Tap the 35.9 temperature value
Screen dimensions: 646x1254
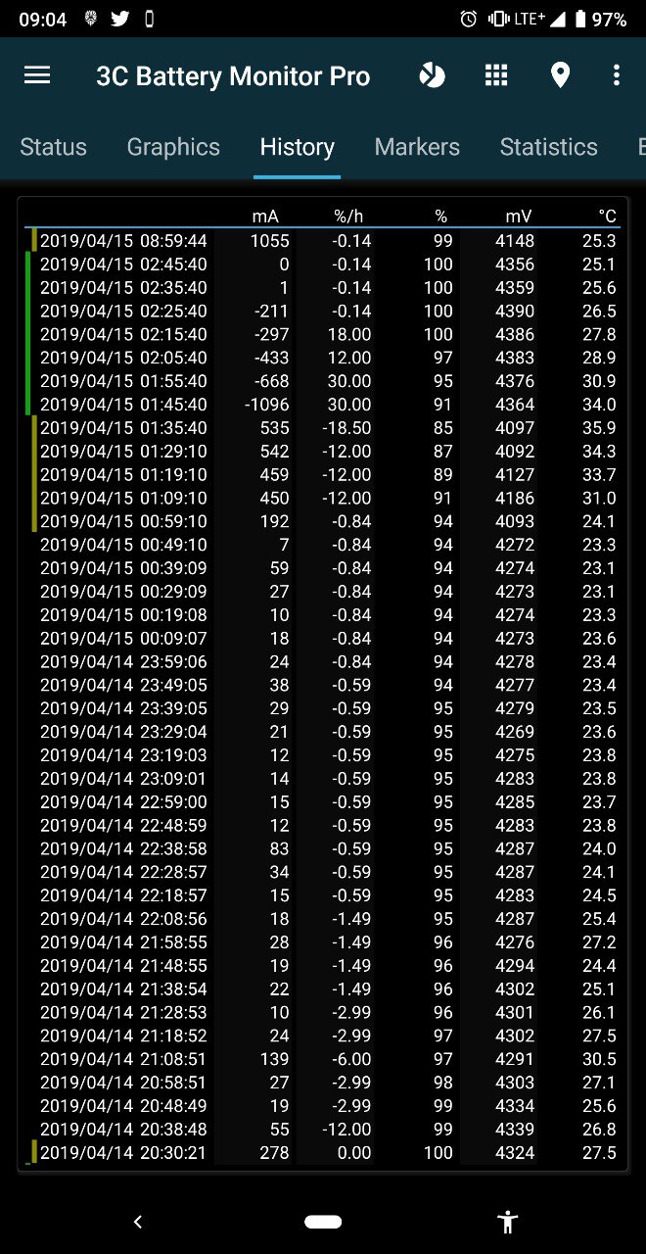point(598,428)
